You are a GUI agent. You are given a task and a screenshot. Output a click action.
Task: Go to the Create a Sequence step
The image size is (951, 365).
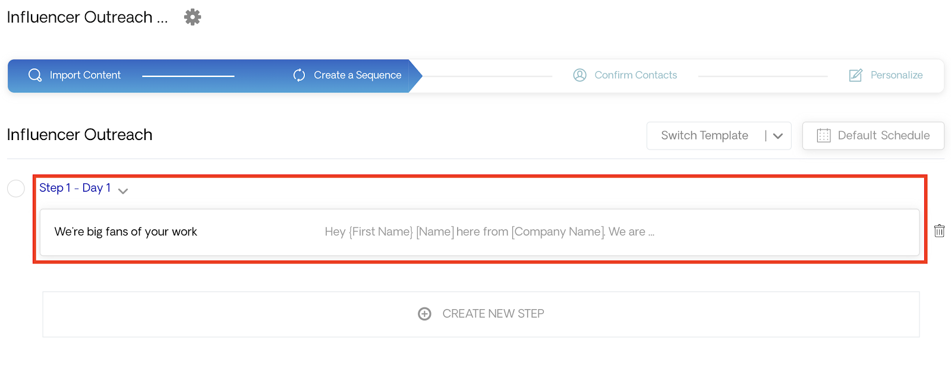tap(357, 75)
